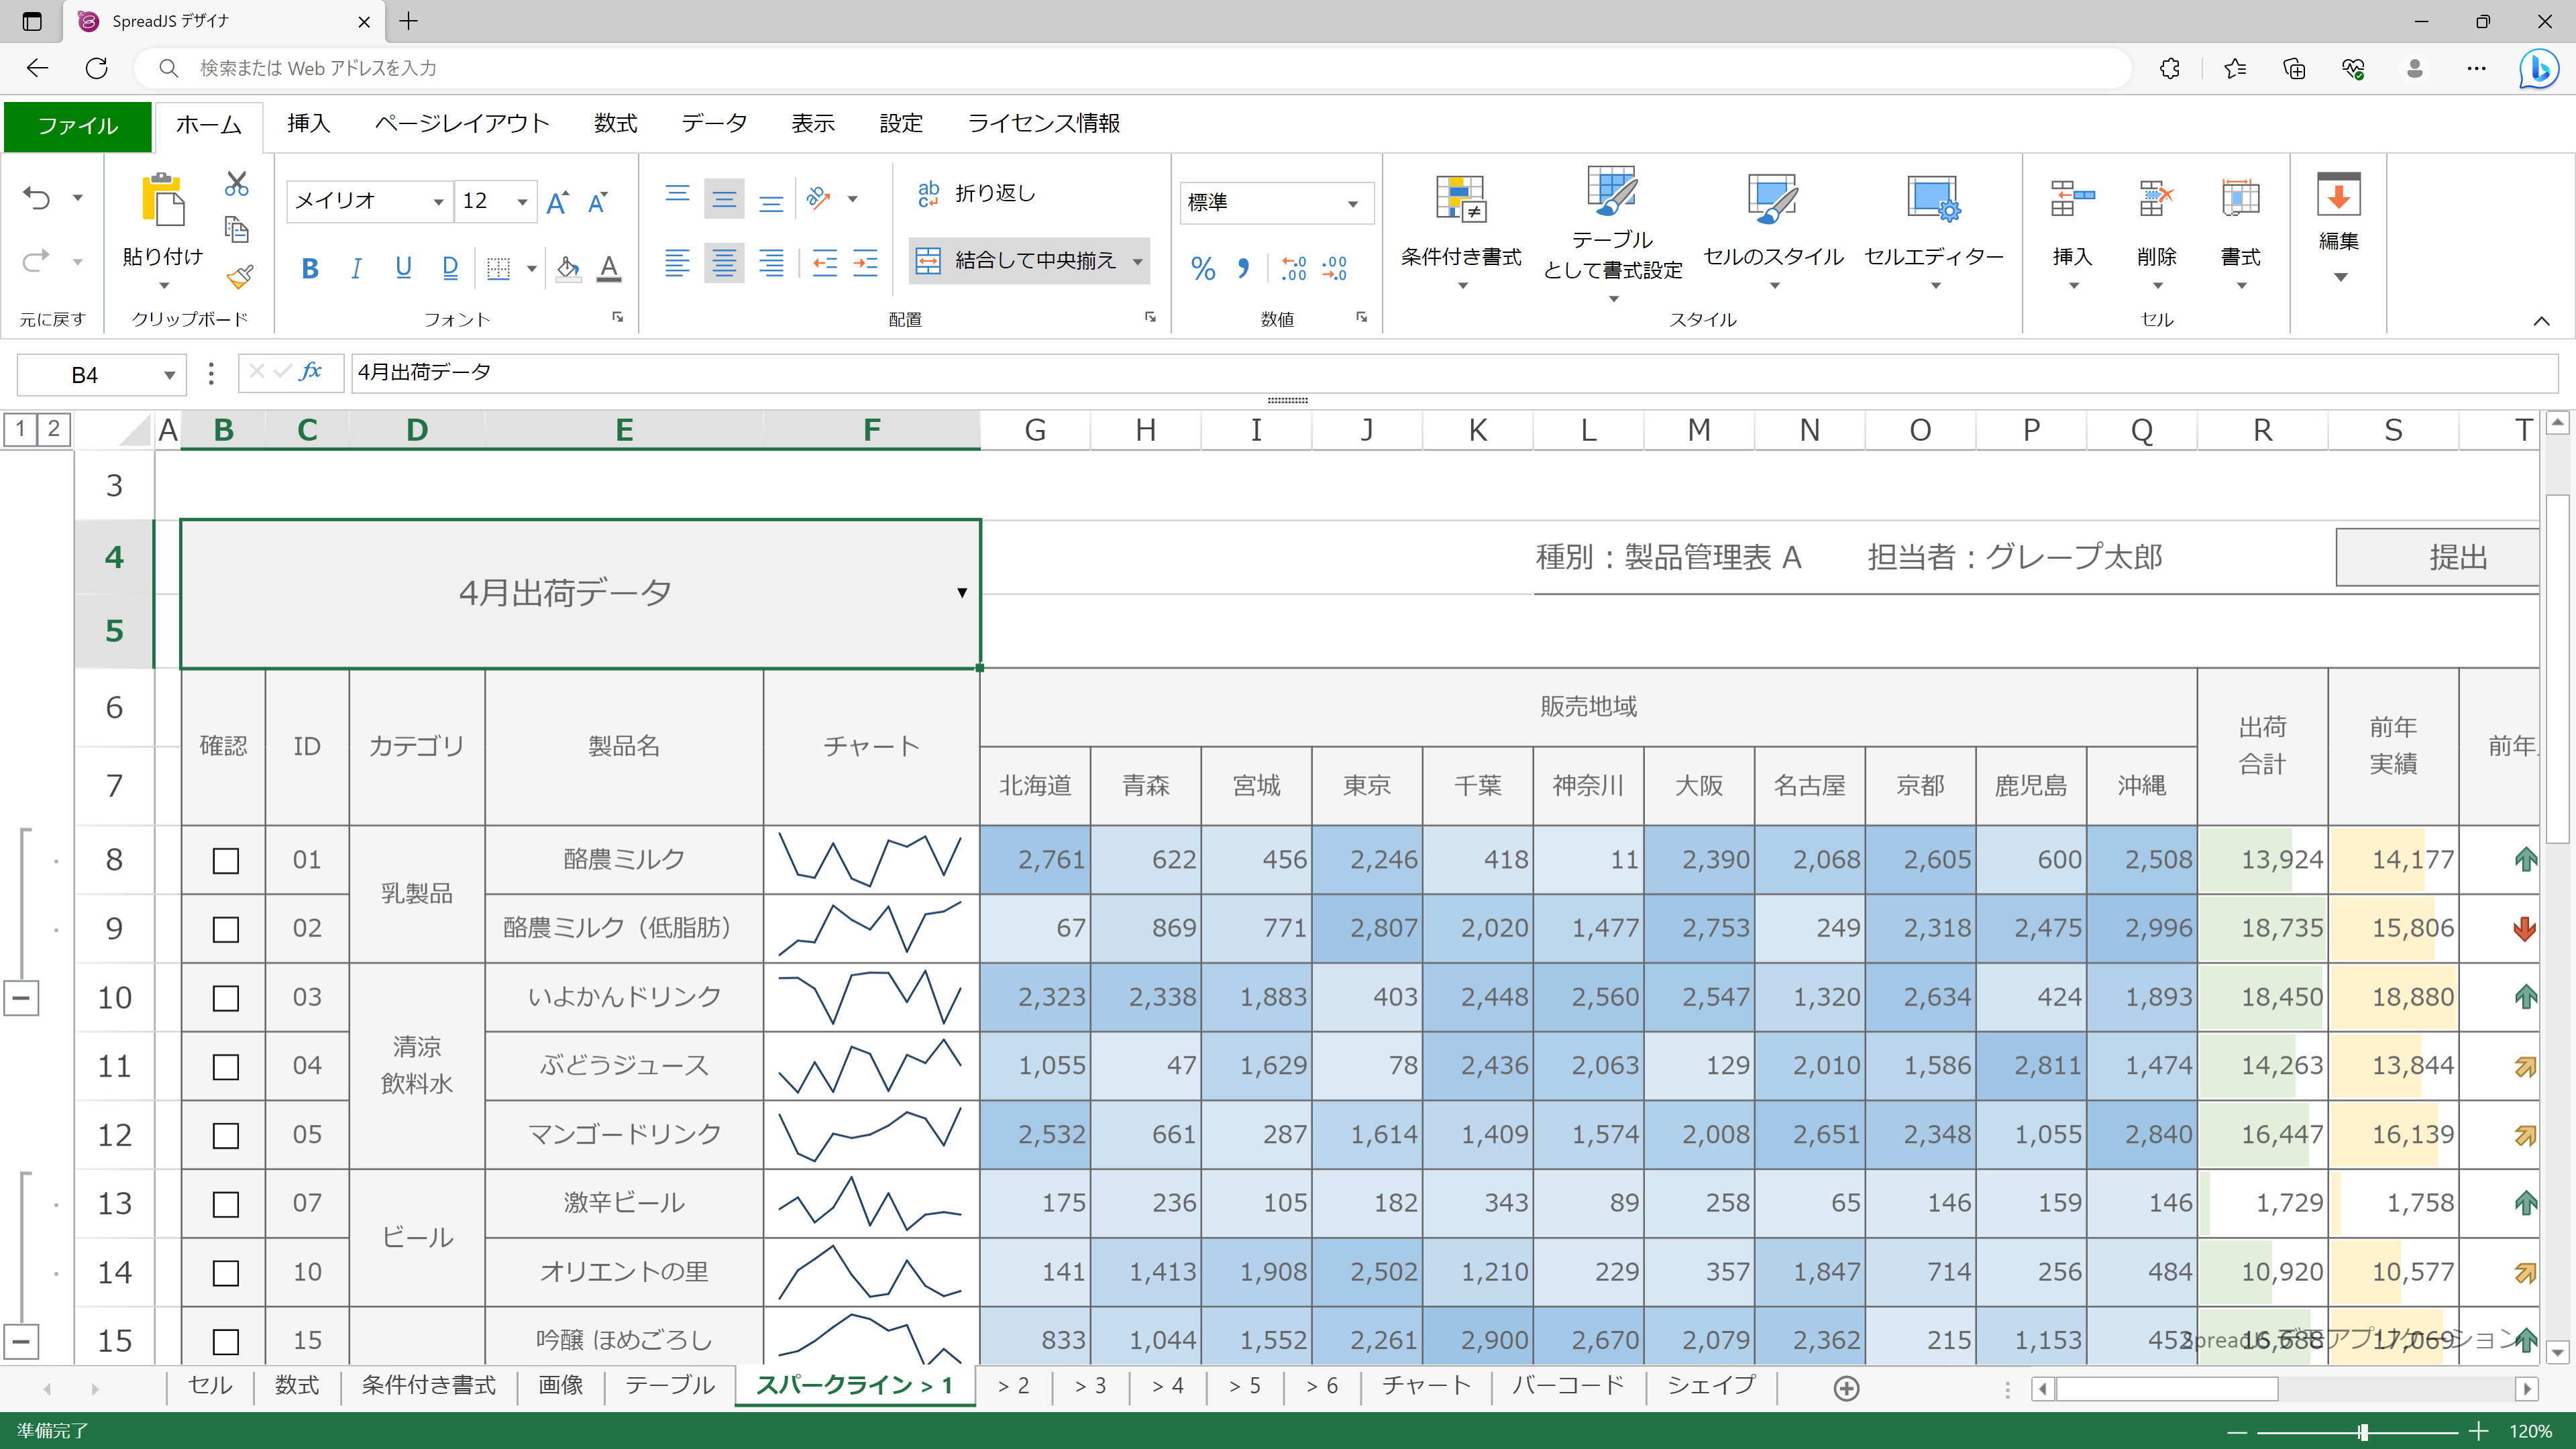Switch to 挿入 ribbon tab
This screenshot has width=2576, height=1449.
point(308,123)
